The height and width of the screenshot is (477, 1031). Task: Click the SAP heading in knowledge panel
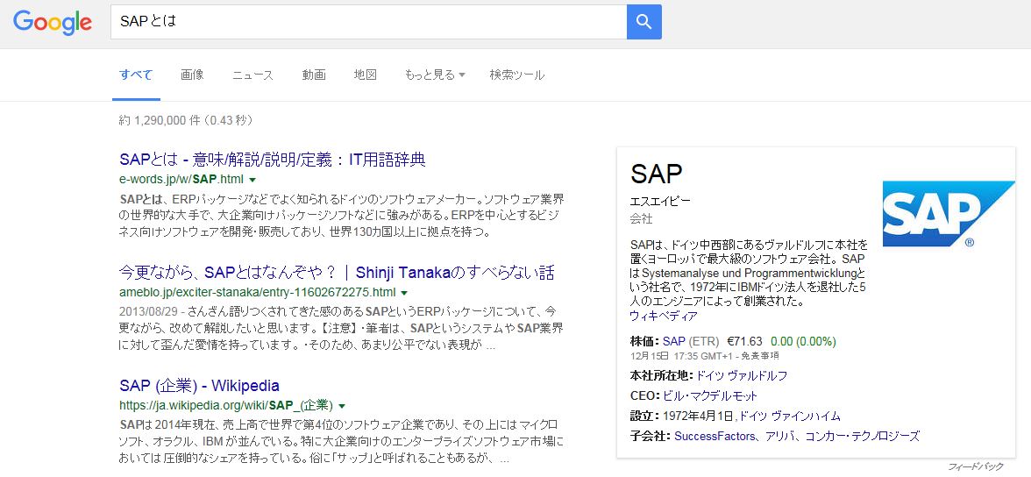click(x=656, y=174)
